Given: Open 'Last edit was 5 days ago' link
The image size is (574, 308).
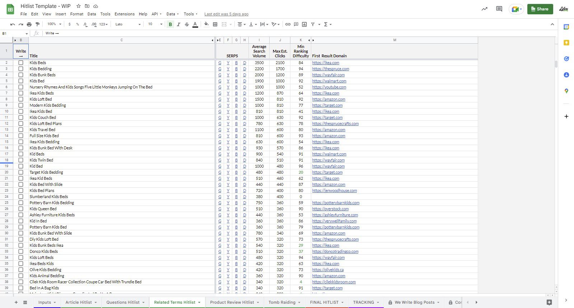Looking at the screenshot, I should coord(226,14).
